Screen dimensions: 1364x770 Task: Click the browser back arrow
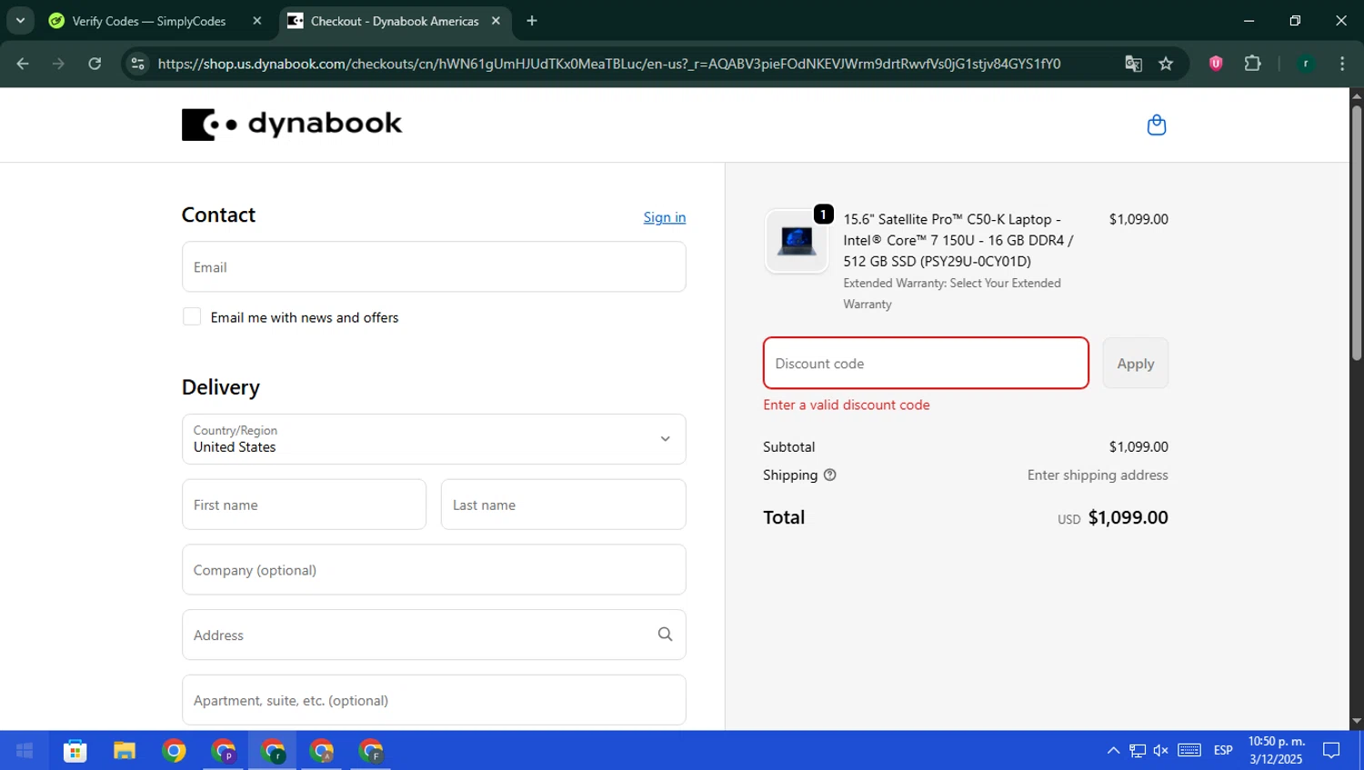click(23, 64)
